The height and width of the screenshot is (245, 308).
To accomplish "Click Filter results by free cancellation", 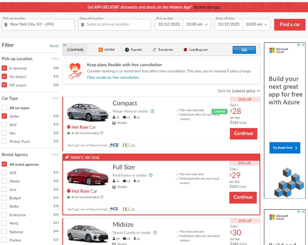I will point(113,77).
